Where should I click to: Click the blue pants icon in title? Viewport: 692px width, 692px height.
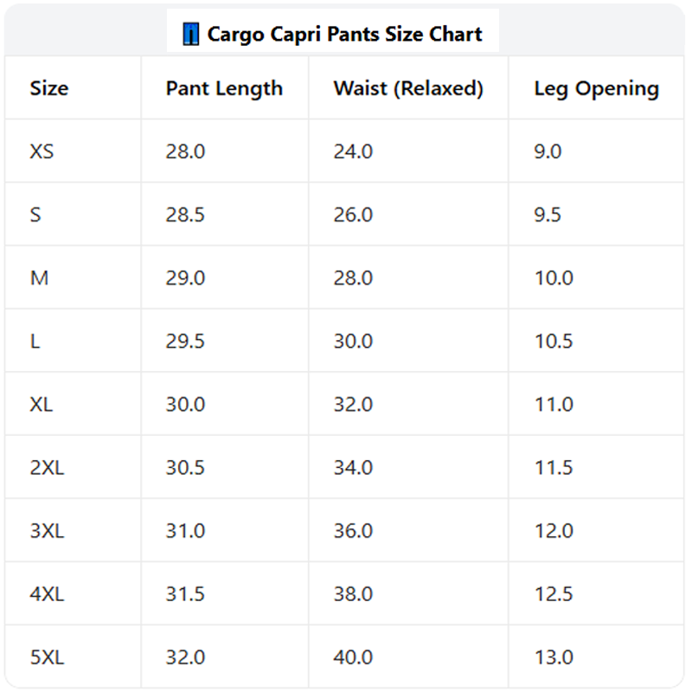pyautogui.click(x=190, y=34)
